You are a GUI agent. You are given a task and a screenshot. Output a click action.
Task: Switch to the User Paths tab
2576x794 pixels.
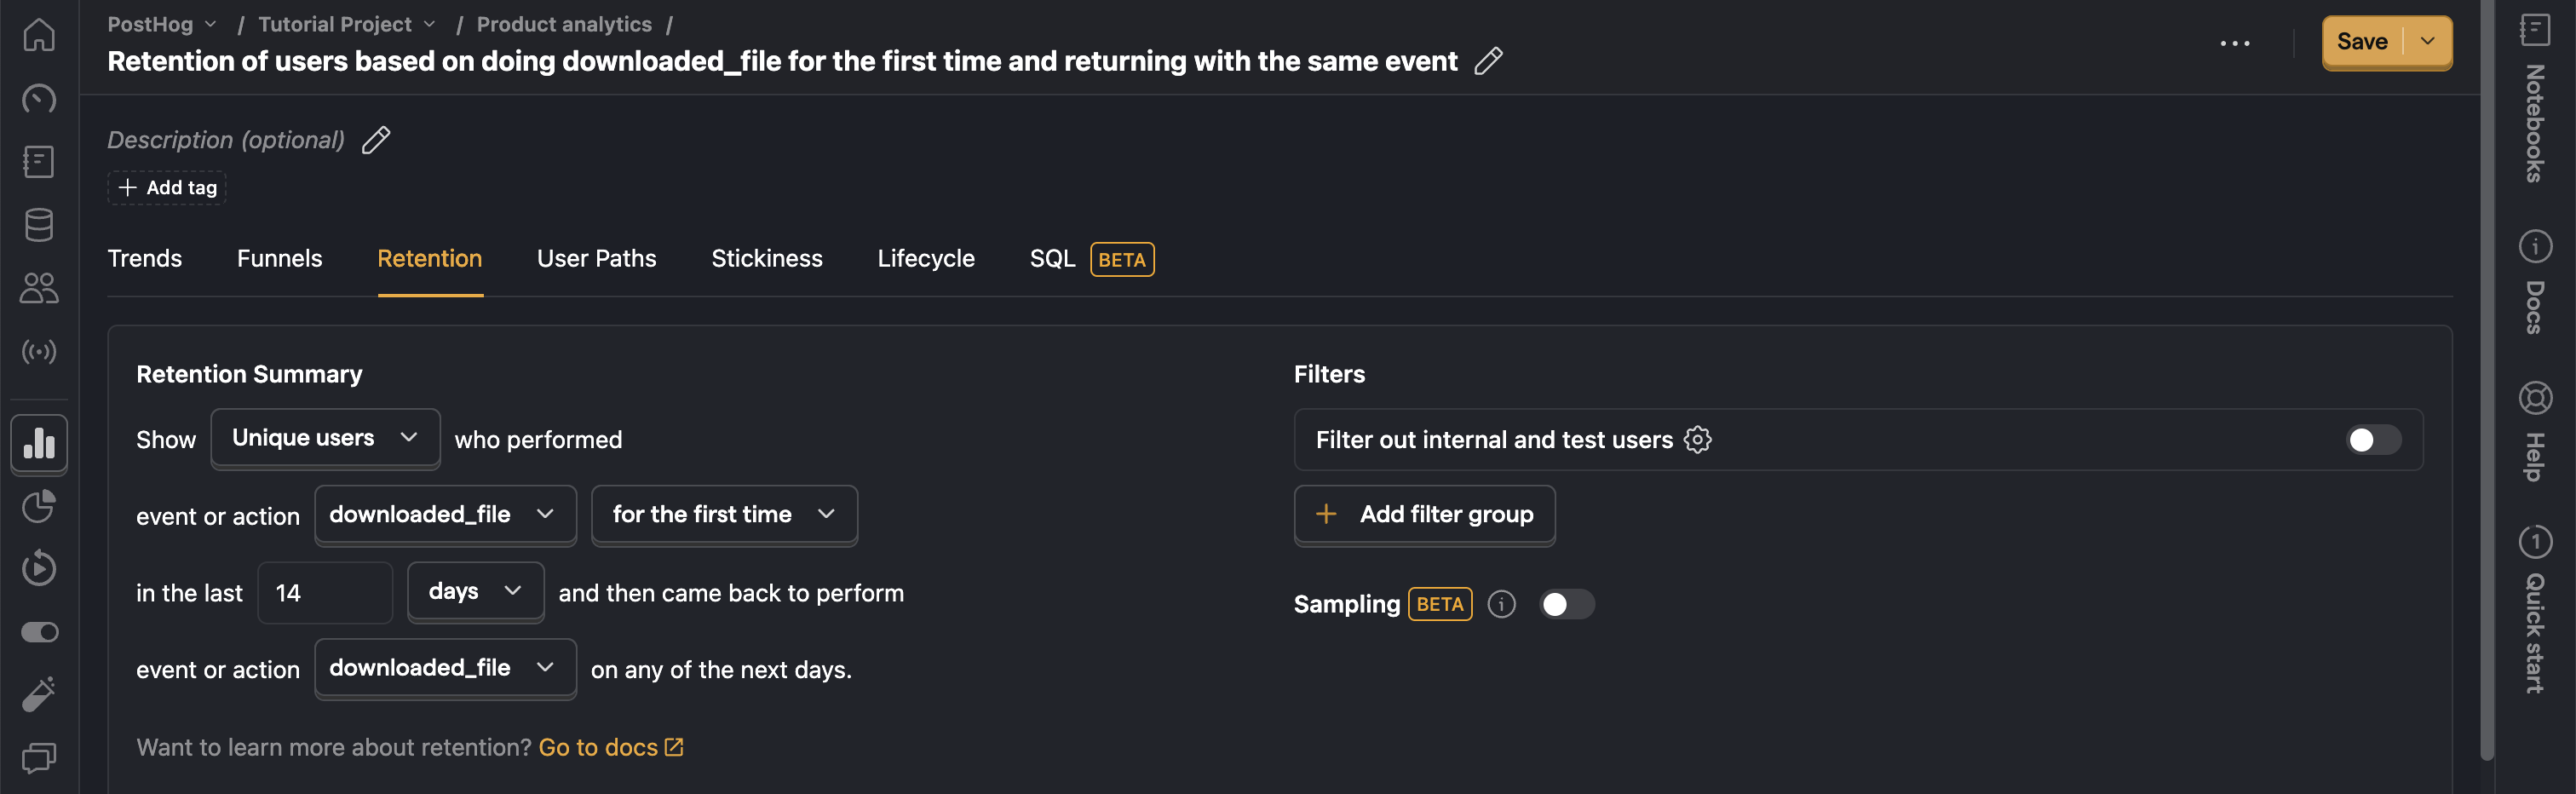coord(597,259)
